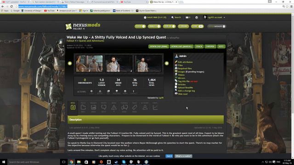Click What's a cookie button
Image resolution: width=294 pixels, height=165 pixels.
(183, 156)
